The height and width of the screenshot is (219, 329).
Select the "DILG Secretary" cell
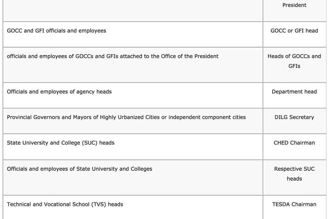coord(294,117)
